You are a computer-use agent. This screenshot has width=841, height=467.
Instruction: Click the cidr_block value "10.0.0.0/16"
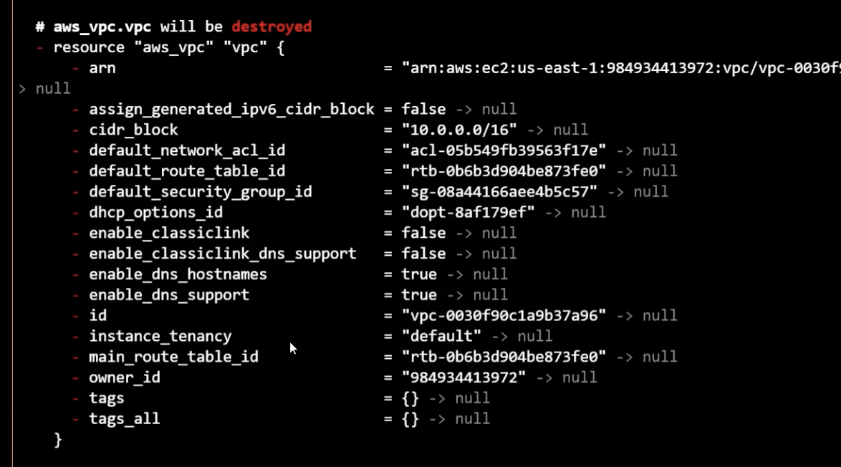click(x=459, y=130)
